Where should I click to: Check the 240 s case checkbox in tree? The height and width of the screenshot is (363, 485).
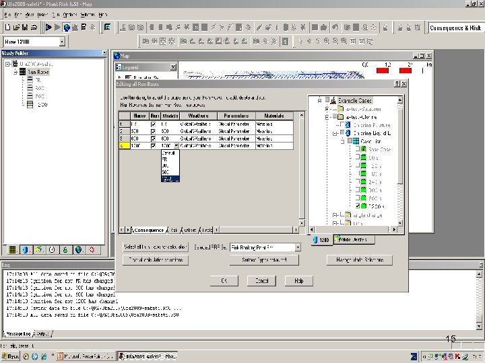(358, 182)
